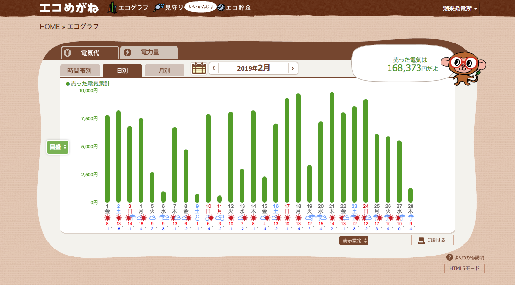Click the question mark help icon
This screenshot has width=515, height=285.
449,257
